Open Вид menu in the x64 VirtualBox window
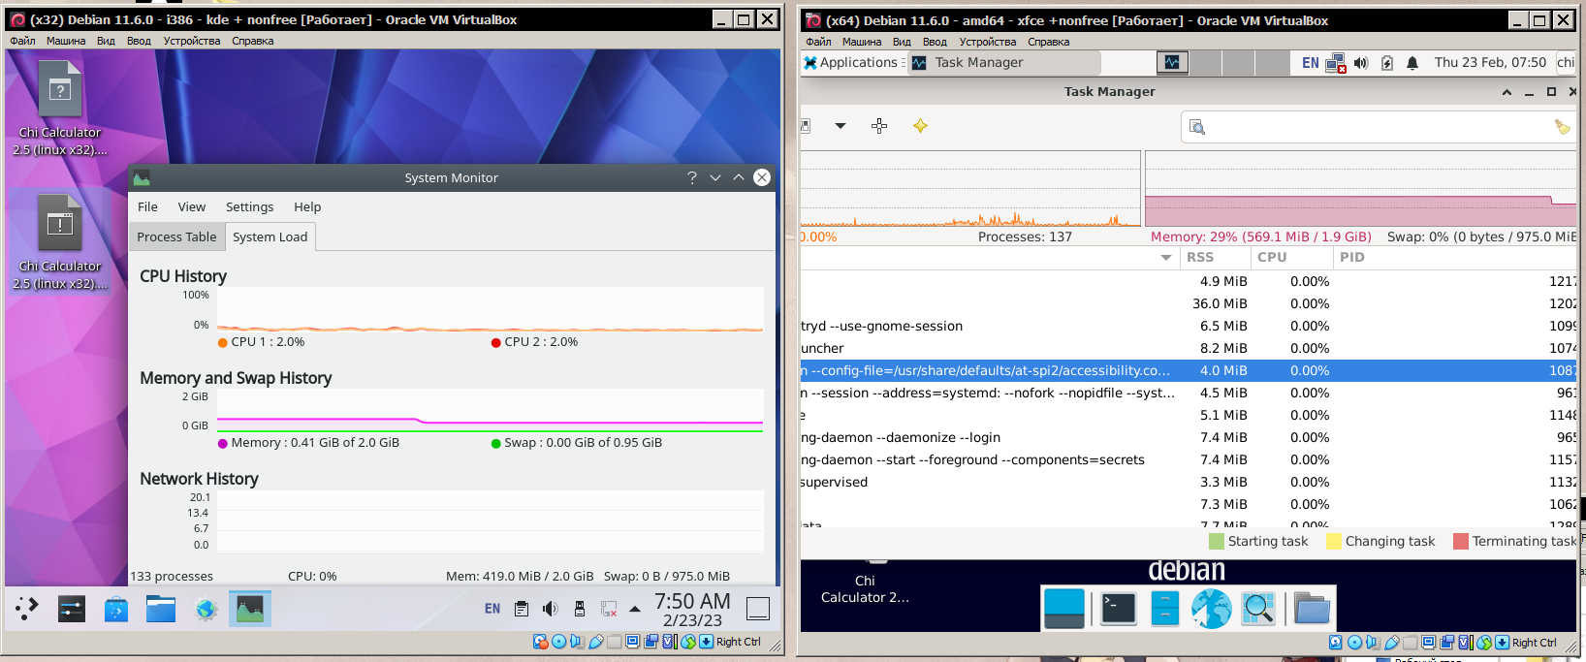1586x662 pixels. [x=902, y=42]
